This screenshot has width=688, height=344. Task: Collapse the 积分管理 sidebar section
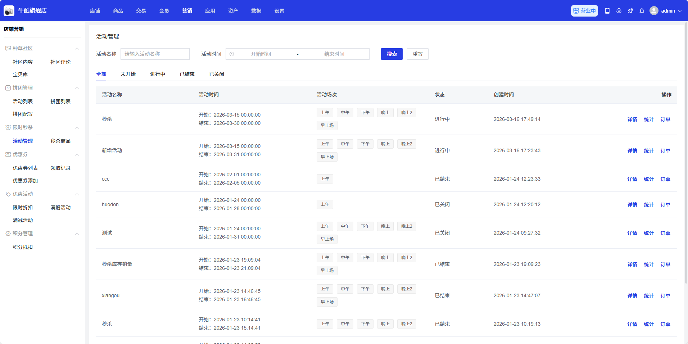(77, 234)
